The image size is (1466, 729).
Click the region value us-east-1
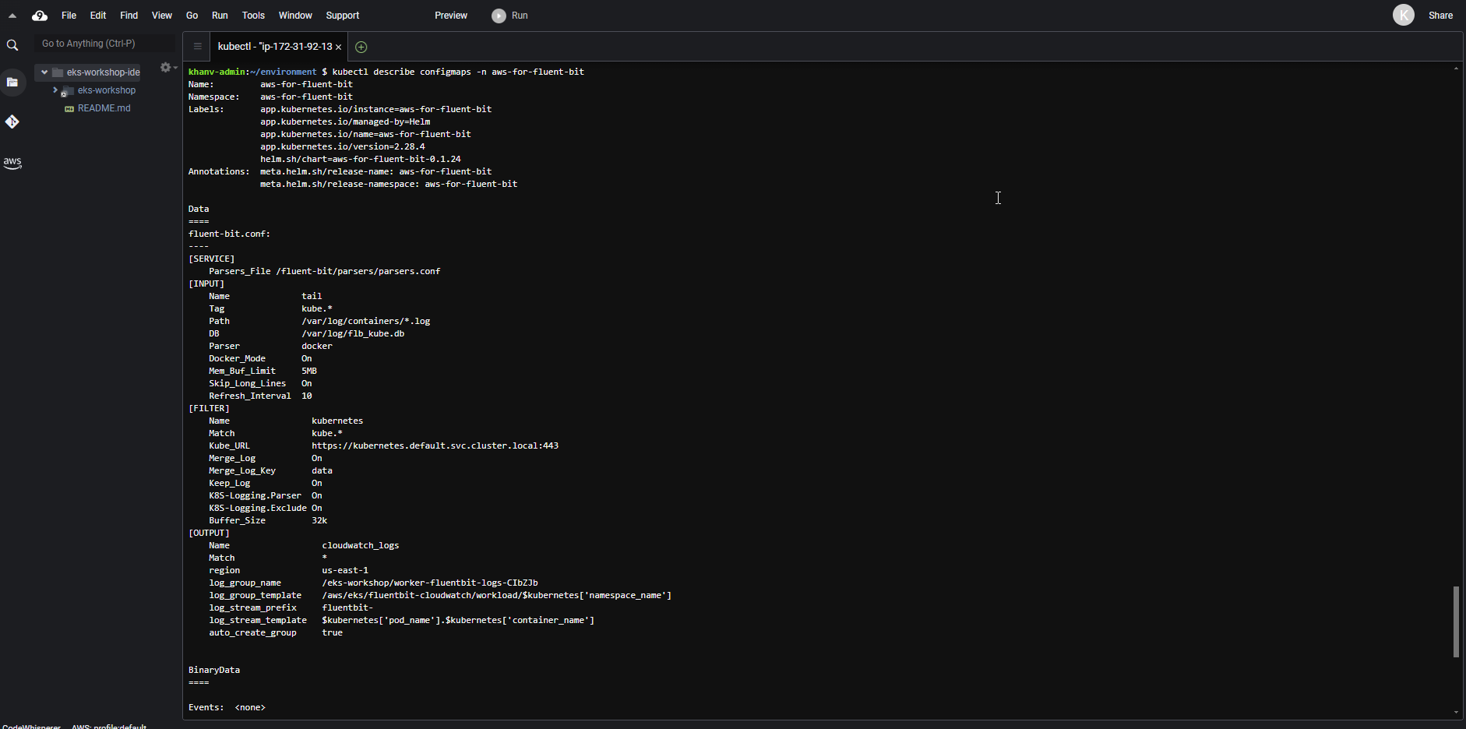pyautogui.click(x=345, y=570)
